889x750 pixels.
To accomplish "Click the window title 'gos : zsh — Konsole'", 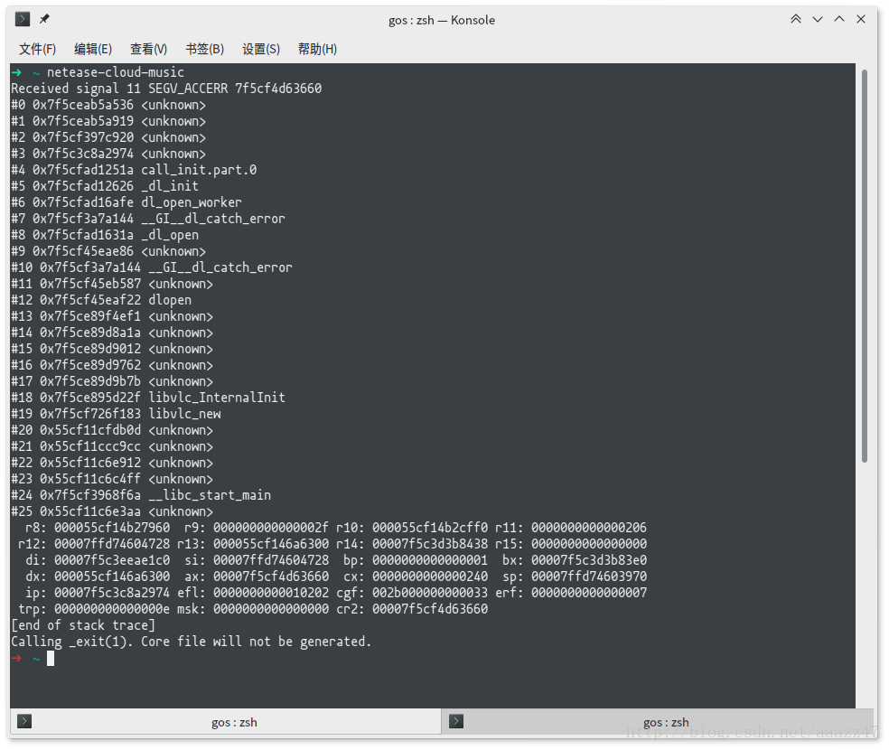I will coord(442,21).
